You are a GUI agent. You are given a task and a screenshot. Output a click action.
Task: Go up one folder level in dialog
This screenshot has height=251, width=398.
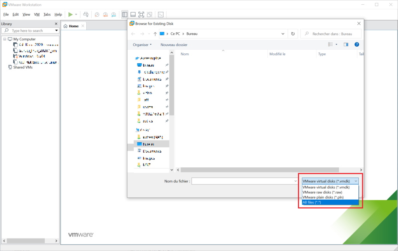tap(155, 34)
